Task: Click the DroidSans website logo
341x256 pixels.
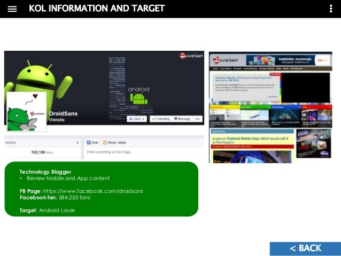Action: [226, 60]
